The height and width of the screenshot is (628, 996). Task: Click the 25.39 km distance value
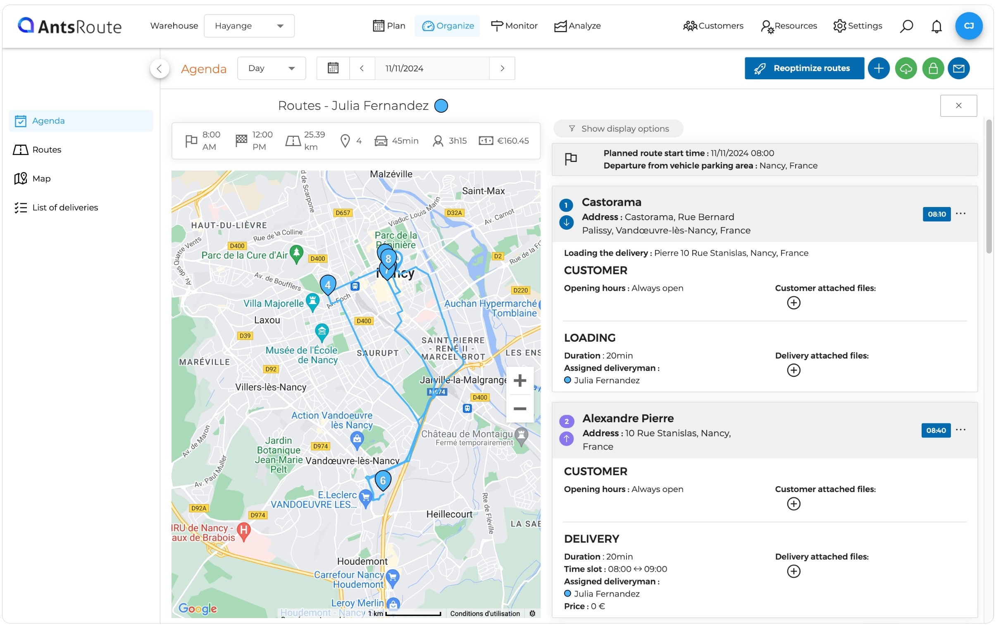315,140
